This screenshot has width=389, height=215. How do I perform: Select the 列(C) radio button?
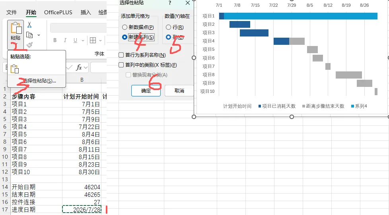[x=169, y=37]
